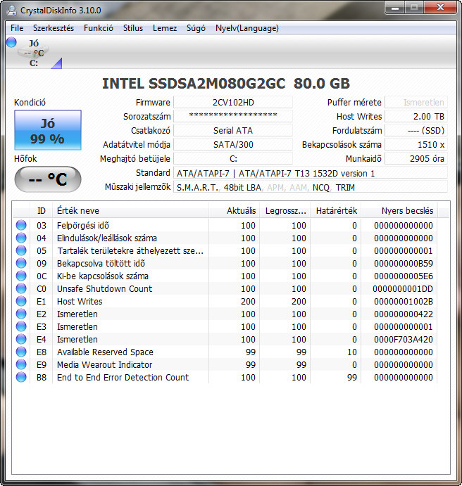
Task: Select the Media Wearout Indicator attribute name
Action: [104, 364]
